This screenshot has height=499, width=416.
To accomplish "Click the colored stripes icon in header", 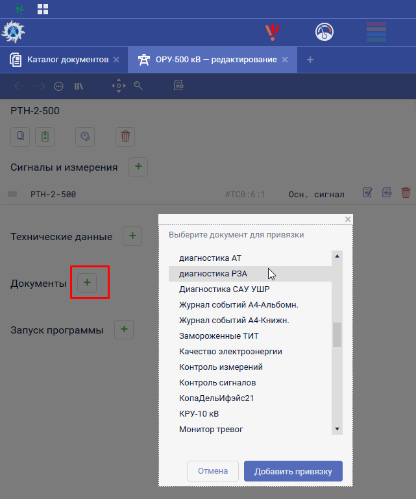I will [x=376, y=32].
